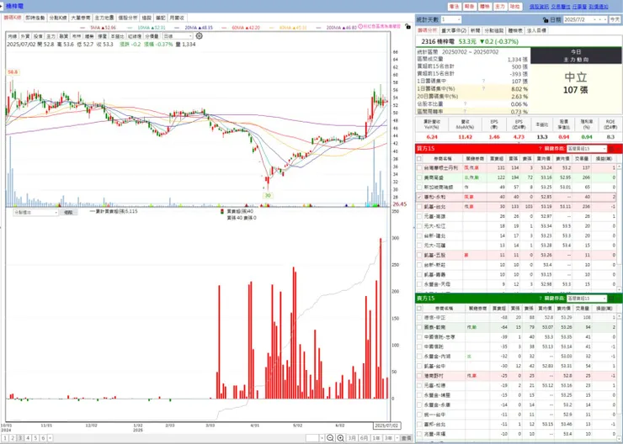Click the 2316 橋椿電 stock title text

point(439,41)
